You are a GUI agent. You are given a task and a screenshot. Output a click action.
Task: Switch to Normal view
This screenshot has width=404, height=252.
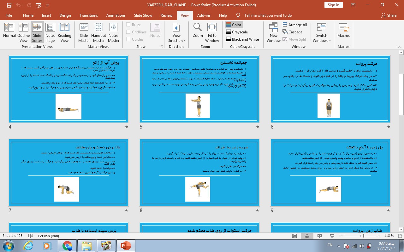point(9,32)
